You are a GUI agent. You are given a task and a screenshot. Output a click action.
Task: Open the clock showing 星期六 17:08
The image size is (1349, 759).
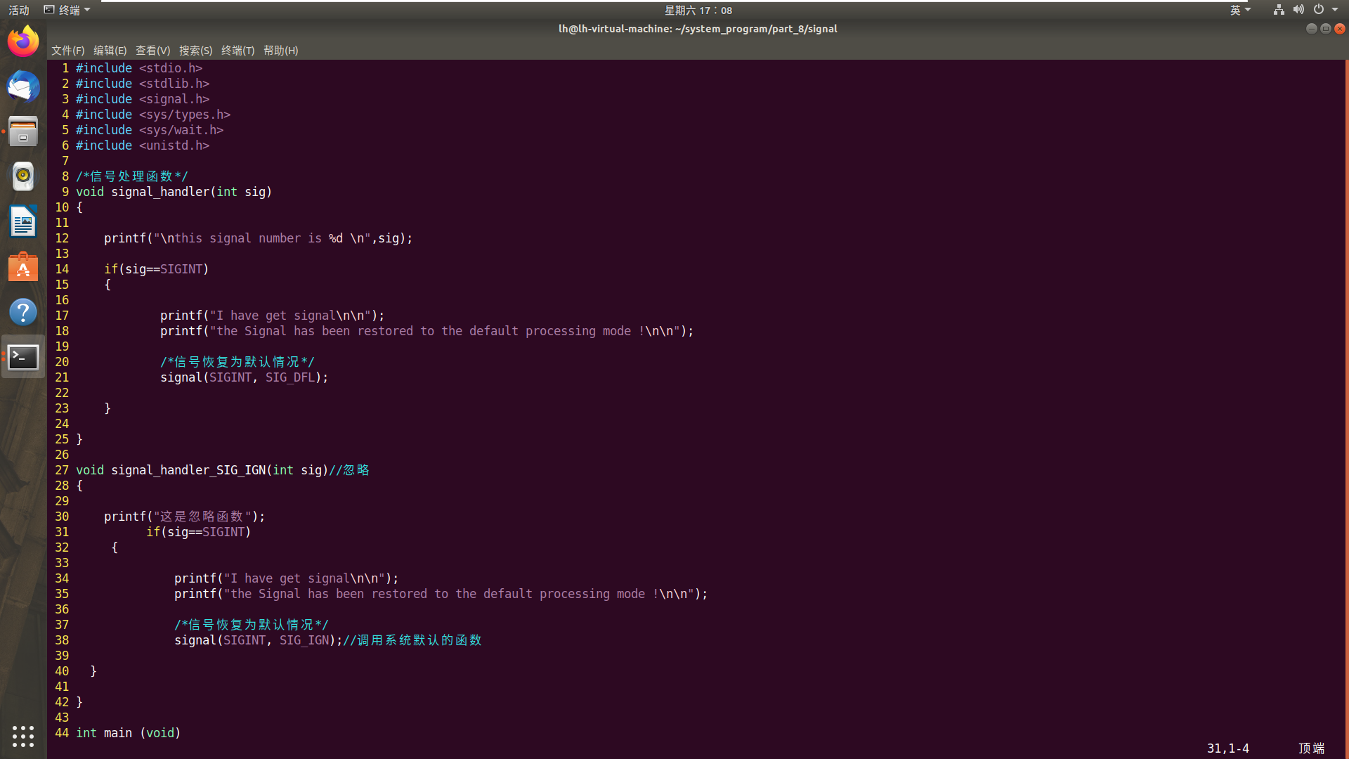[x=698, y=10]
